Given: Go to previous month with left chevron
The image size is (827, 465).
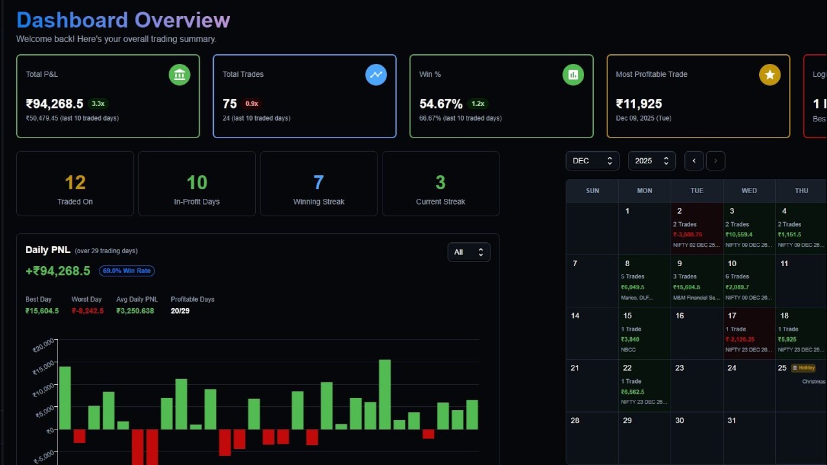Looking at the screenshot, I should [x=694, y=161].
